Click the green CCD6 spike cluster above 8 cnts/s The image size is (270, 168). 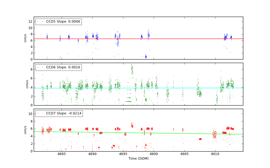point(132,69)
